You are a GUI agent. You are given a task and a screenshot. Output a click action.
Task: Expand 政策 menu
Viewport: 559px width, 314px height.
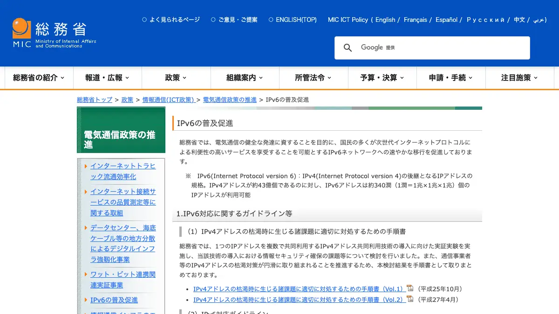pyautogui.click(x=176, y=78)
